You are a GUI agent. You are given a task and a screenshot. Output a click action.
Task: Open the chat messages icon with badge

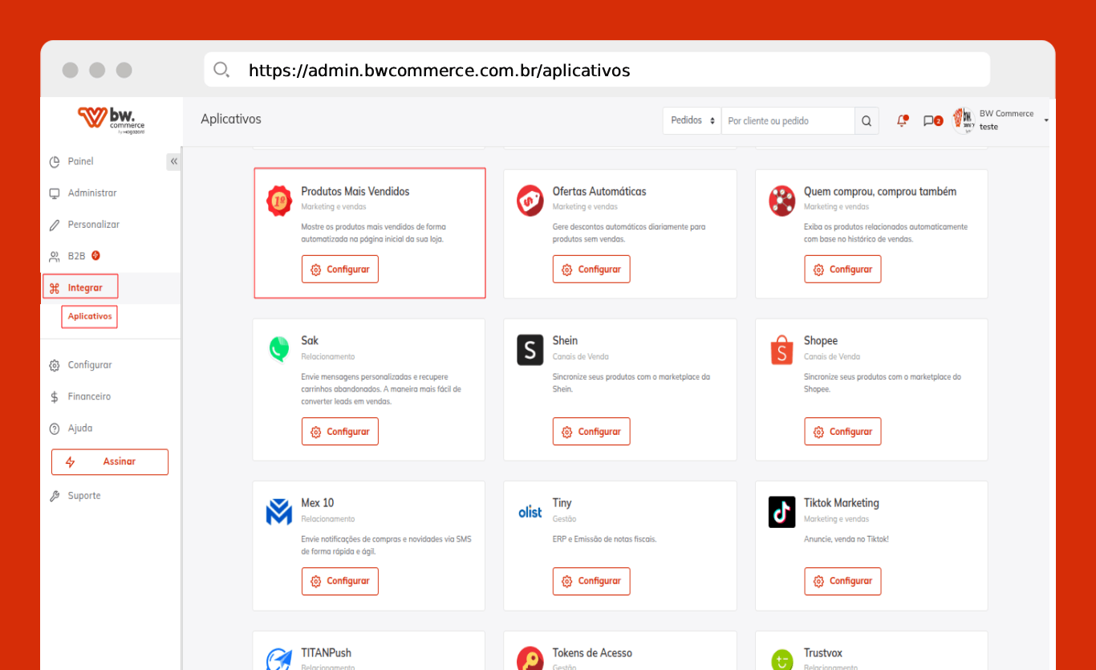click(x=932, y=121)
